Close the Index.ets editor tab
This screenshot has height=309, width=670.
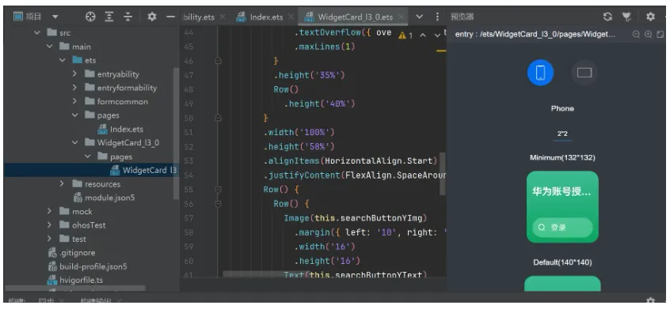click(x=291, y=17)
